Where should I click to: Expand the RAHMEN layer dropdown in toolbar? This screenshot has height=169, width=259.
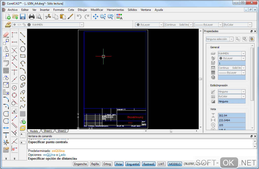[x=82, y=25]
